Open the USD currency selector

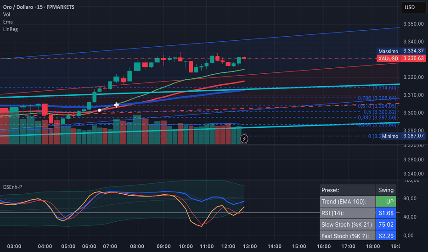click(413, 7)
